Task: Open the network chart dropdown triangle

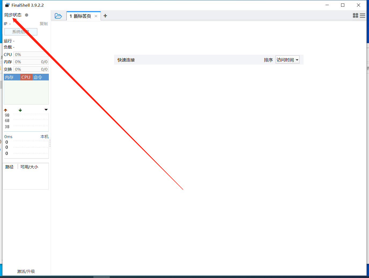Action: (x=46, y=110)
